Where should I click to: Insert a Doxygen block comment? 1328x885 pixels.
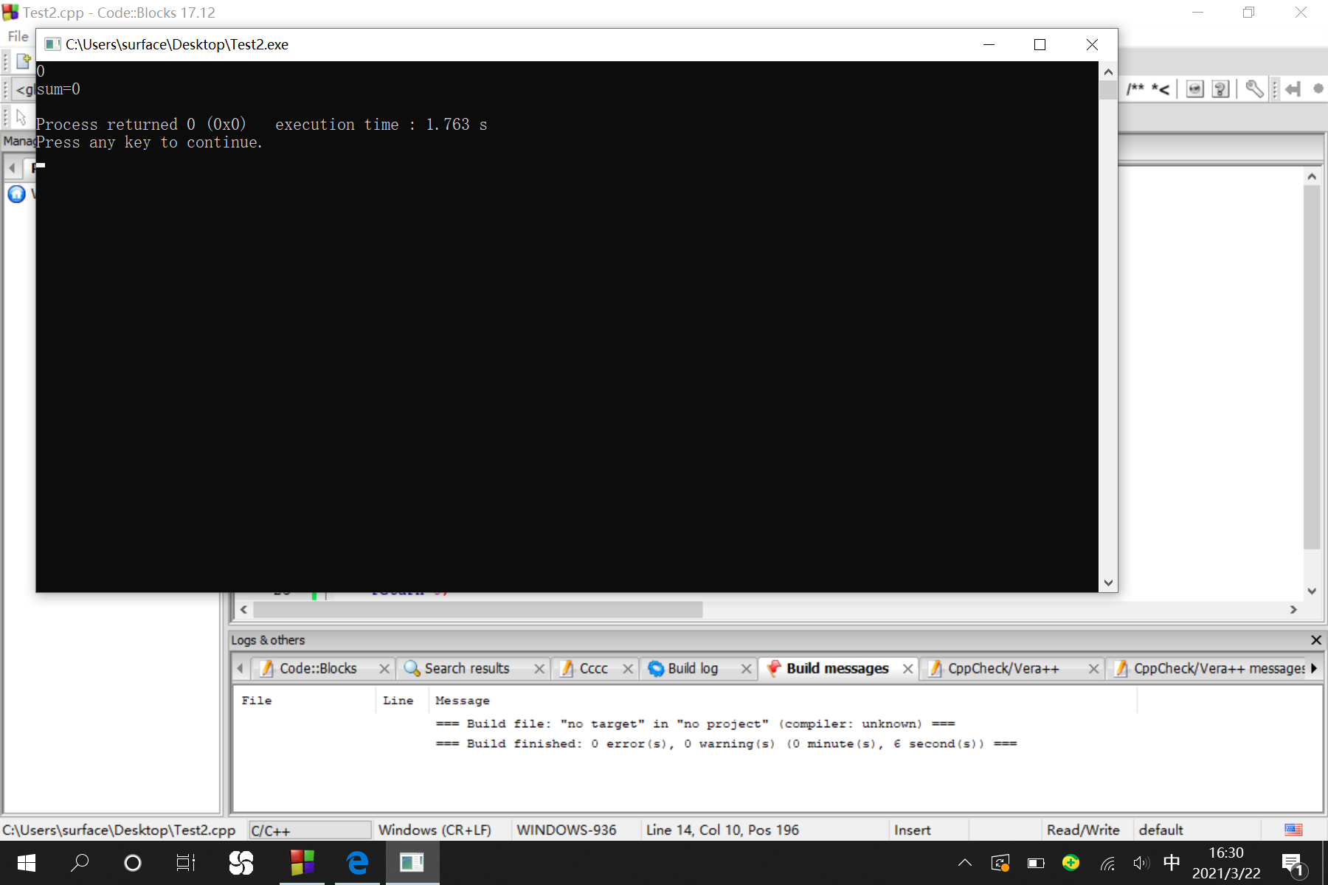[1135, 89]
